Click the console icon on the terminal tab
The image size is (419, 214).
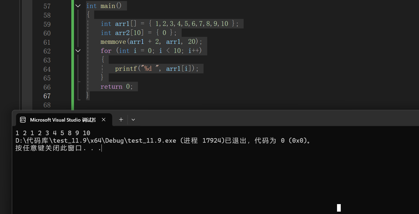click(x=23, y=120)
